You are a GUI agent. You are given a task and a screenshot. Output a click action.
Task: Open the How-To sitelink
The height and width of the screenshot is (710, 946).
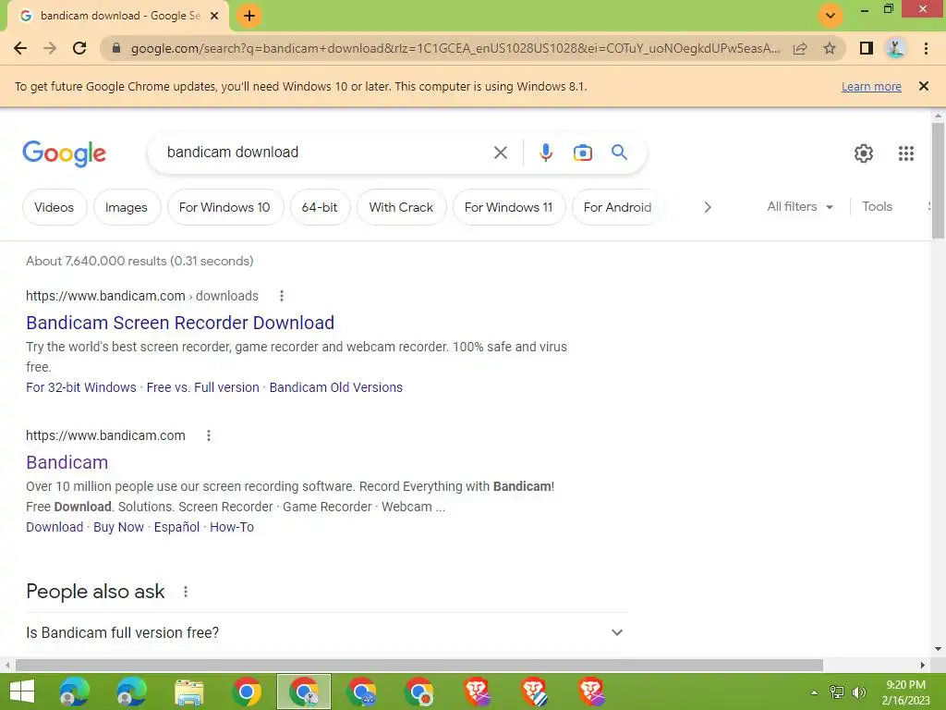(x=232, y=527)
